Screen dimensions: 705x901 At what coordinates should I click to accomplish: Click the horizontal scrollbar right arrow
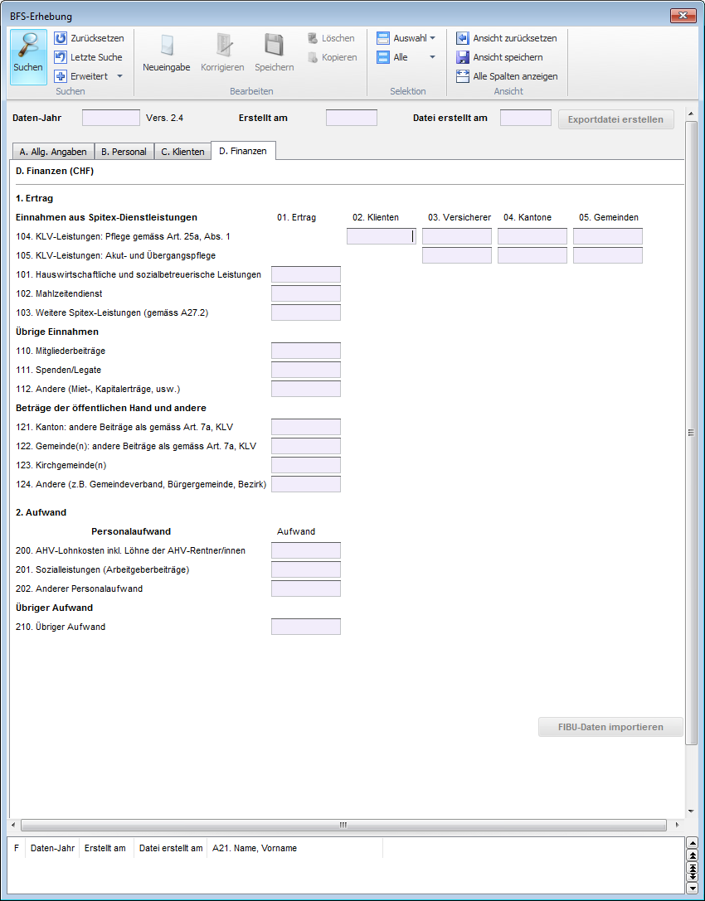click(677, 825)
